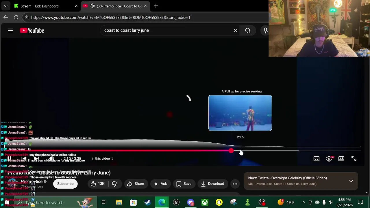The width and height of the screenshot is (370, 208).
Task: Launch File Explorer from the taskbar
Action: [119, 202]
